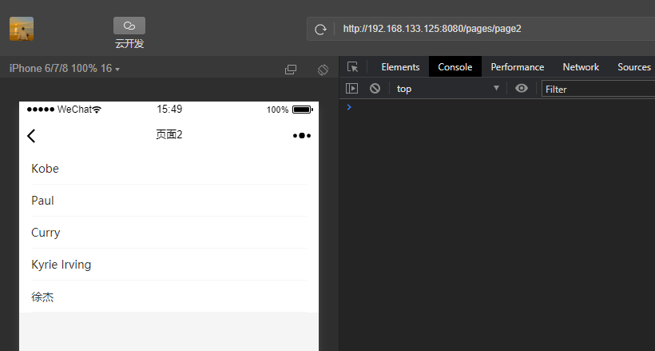Click the battery icon in status bar
Image resolution: width=655 pixels, height=351 pixels.
click(x=303, y=110)
